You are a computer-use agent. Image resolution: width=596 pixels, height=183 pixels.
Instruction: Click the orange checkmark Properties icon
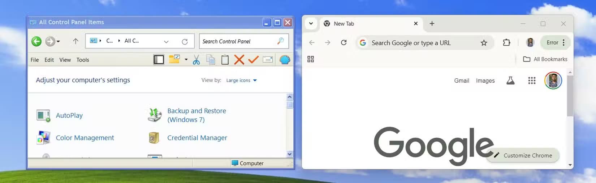tap(253, 59)
